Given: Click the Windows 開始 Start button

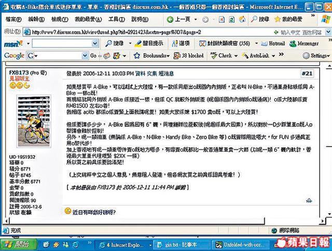Looking at the screenshot, I should [x=19, y=245].
